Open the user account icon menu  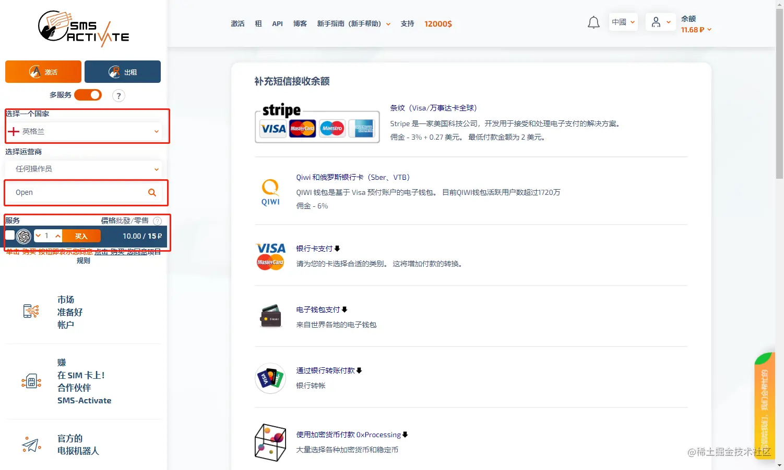656,22
